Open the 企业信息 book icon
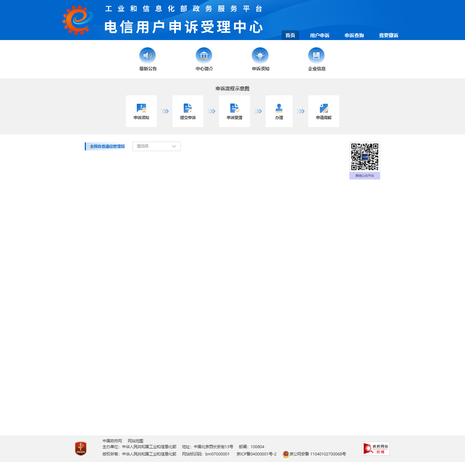465x462 pixels. (316, 56)
